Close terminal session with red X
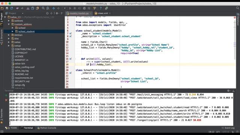240x135 pixels. click(x=6, y=100)
